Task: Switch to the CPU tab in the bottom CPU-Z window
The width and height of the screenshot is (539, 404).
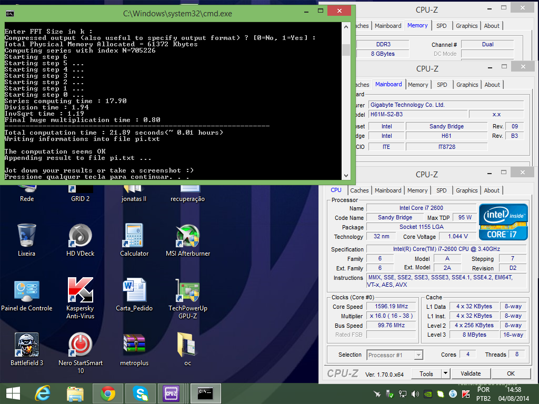Action: (x=336, y=190)
